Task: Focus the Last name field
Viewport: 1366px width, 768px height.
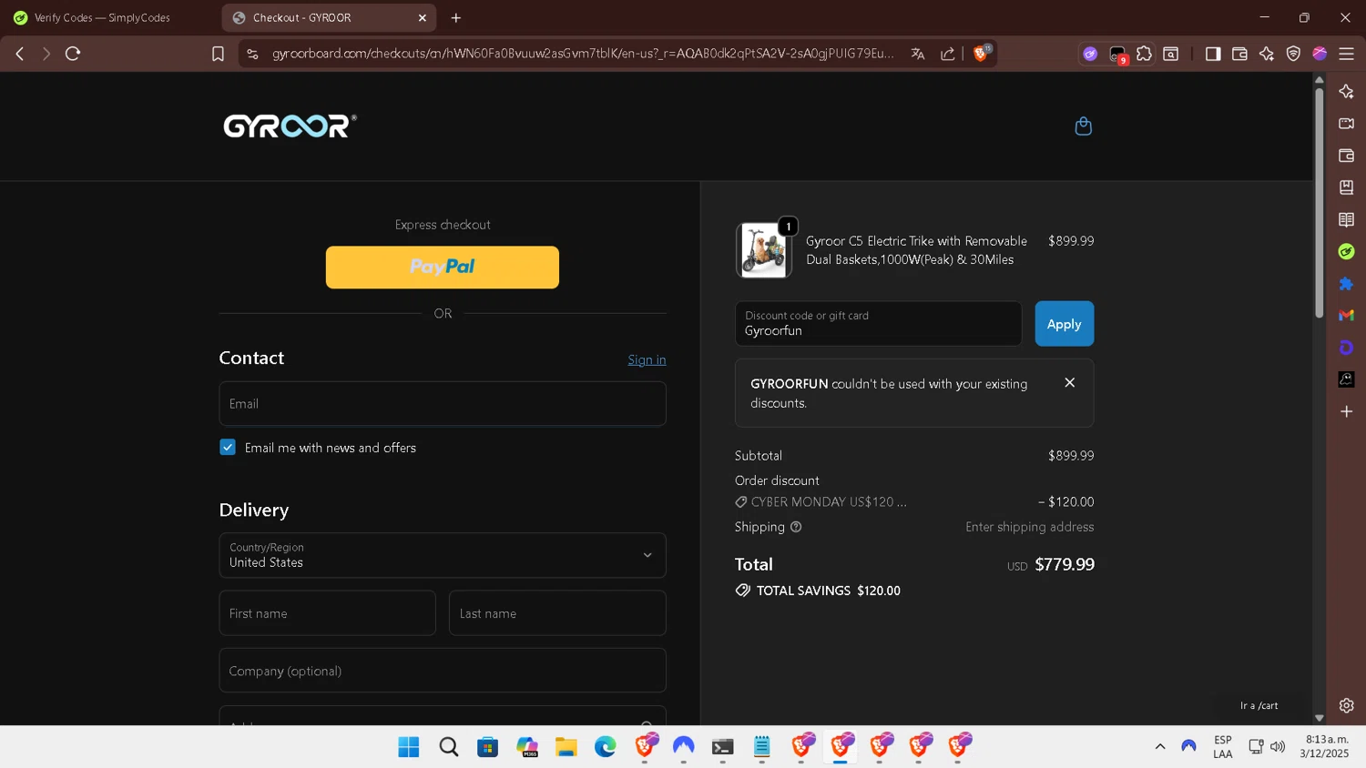Action: (x=557, y=613)
